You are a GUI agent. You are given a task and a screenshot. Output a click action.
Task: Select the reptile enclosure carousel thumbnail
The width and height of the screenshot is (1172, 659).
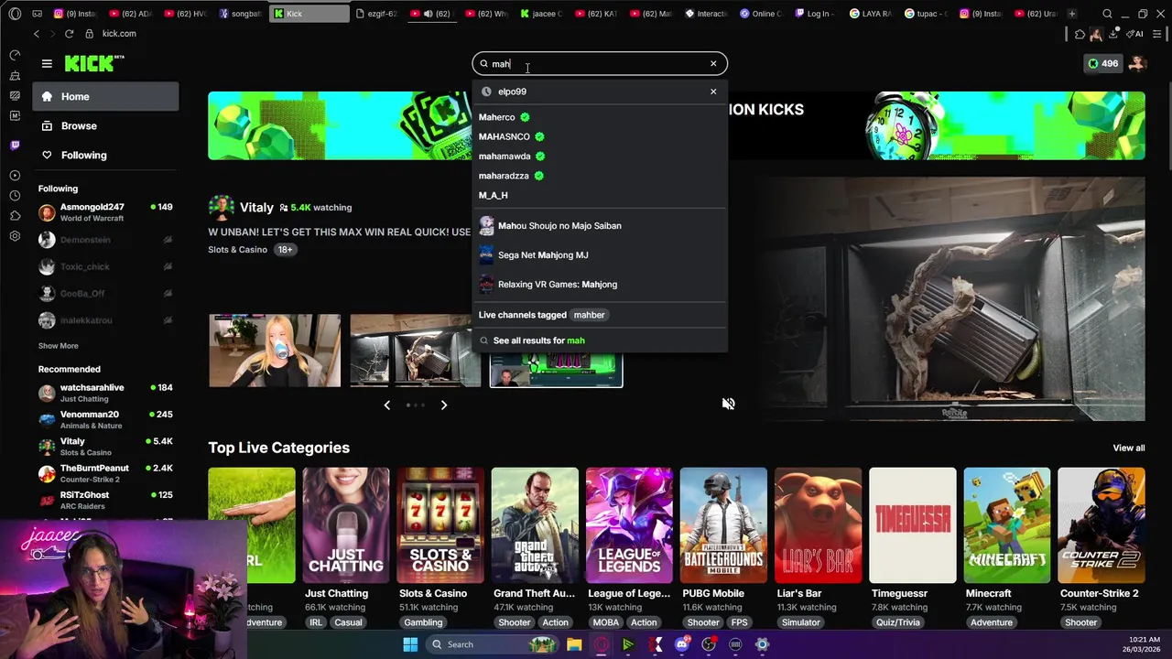(415, 351)
